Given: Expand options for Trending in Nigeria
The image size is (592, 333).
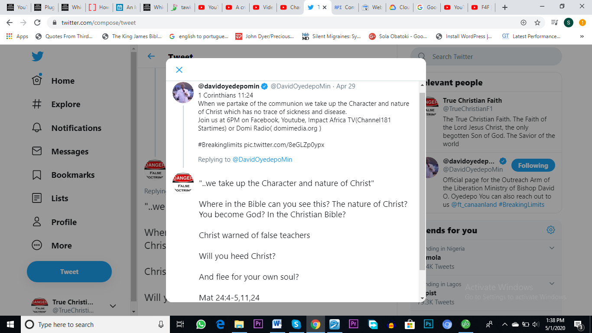Looking at the screenshot, I should tap(552, 248).
